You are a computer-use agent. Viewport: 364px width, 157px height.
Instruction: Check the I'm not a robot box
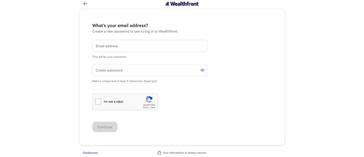(x=98, y=102)
